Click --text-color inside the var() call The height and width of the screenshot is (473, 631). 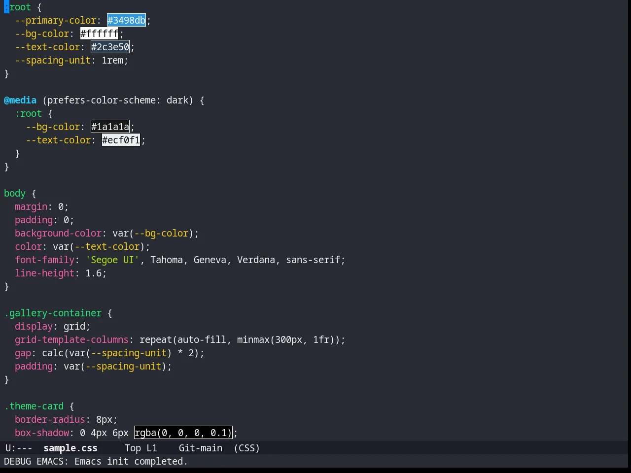[107, 246]
